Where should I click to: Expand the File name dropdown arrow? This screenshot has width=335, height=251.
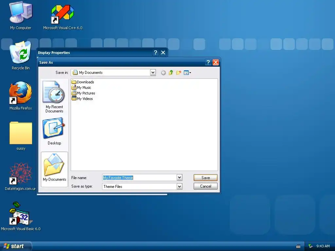pos(180,177)
